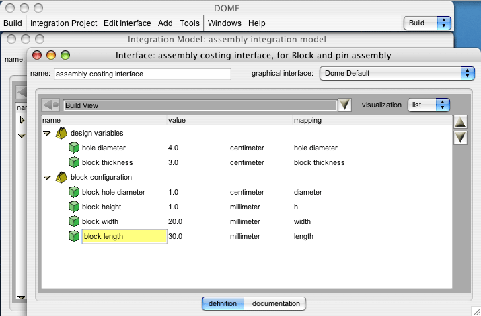Image resolution: width=481 pixels, height=316 pixels.
Task: Select the block configuration folder icon
Action: [61, 177]
